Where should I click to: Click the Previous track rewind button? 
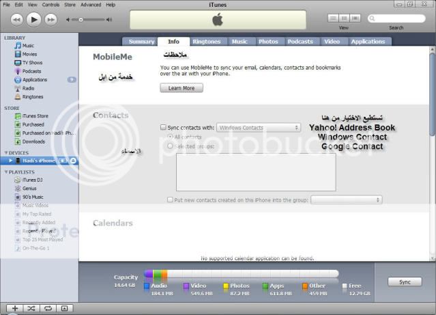coord(16,20)
